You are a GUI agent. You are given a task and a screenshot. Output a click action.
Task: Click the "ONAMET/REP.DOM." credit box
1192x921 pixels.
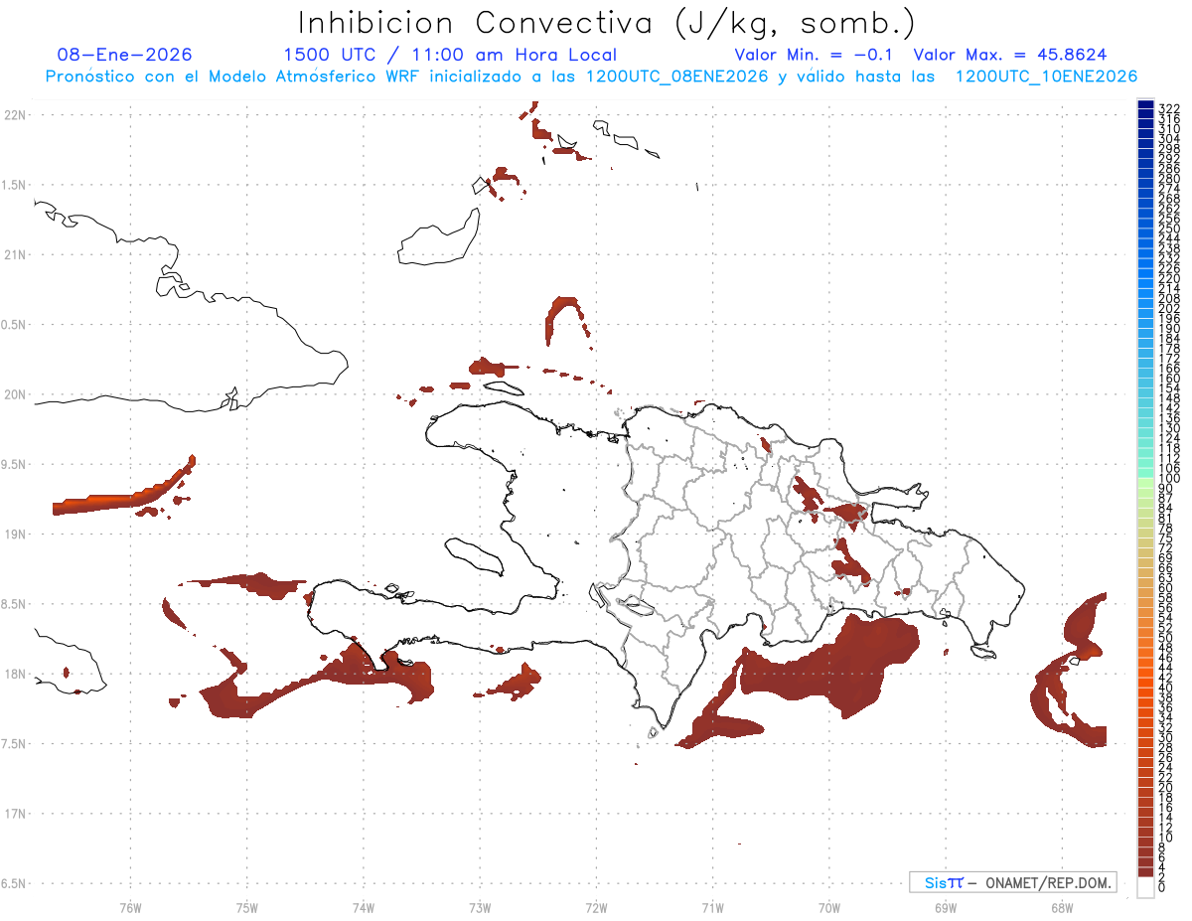[x=1012, y=882]
